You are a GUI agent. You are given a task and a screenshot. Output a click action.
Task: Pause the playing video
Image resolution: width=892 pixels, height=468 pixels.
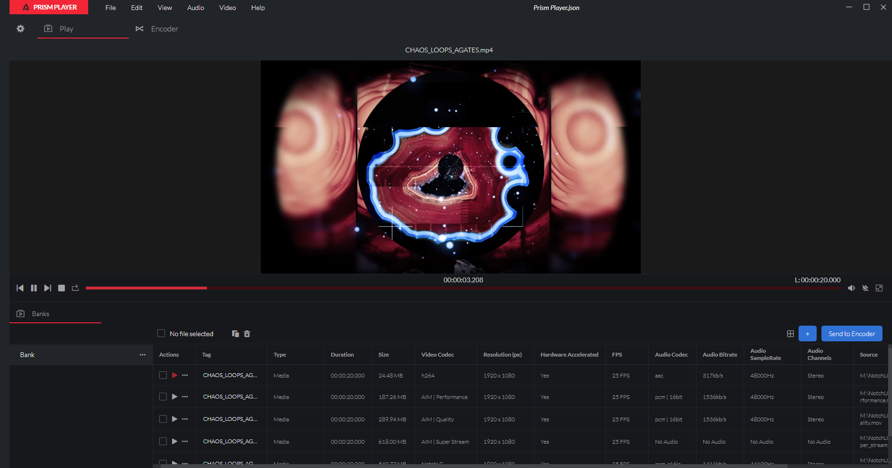coord(34,288)
